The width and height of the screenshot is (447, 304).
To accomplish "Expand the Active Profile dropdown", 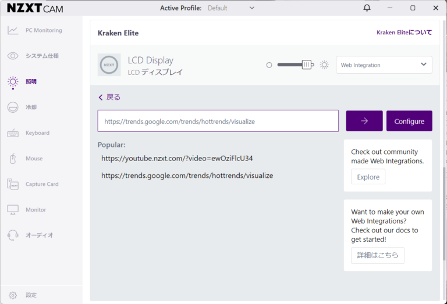I will pos(232,8).
